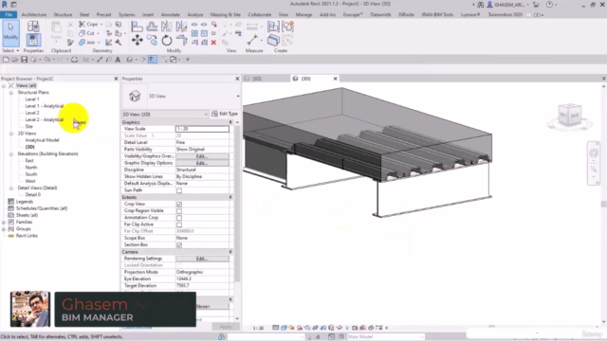Screen dimensions: 607x341
Task: Click the Open icon in quick access toolbar
Action: (15, 60)
